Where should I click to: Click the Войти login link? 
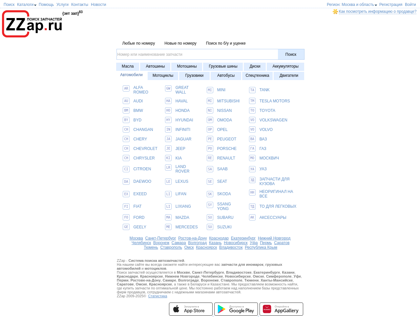410,5
